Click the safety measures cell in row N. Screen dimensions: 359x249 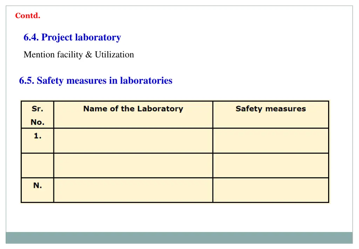271,190
